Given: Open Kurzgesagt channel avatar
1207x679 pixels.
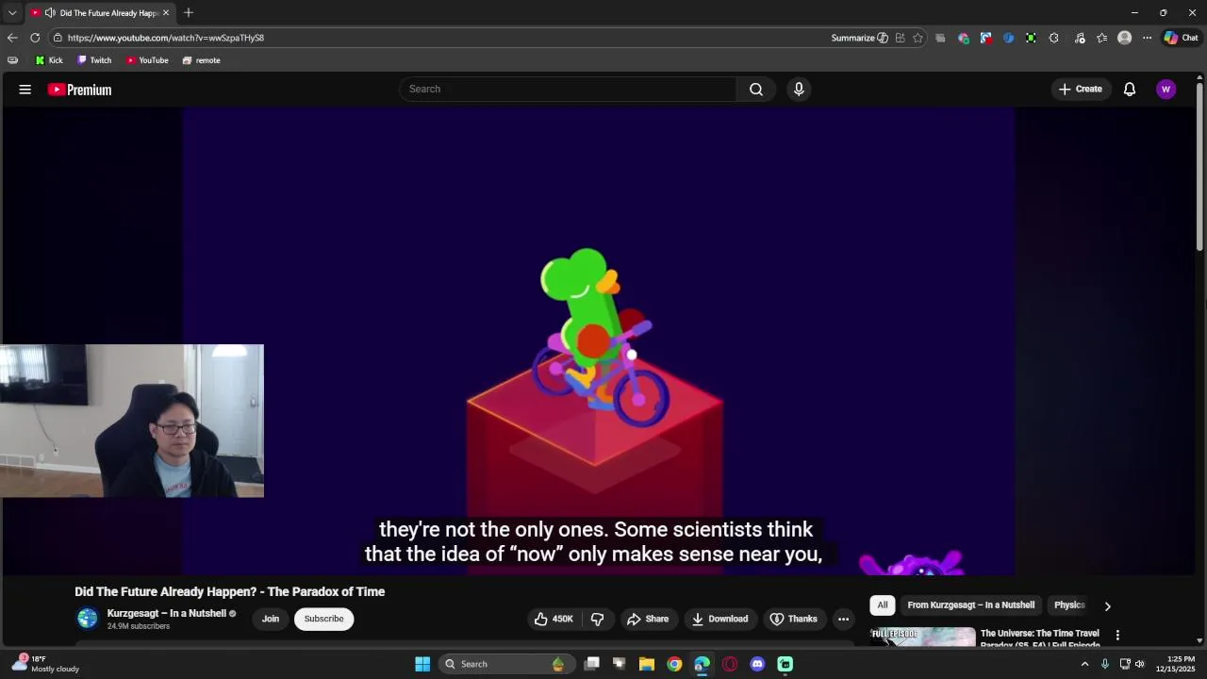Looking at the screenshot, I should coord(88,619).
